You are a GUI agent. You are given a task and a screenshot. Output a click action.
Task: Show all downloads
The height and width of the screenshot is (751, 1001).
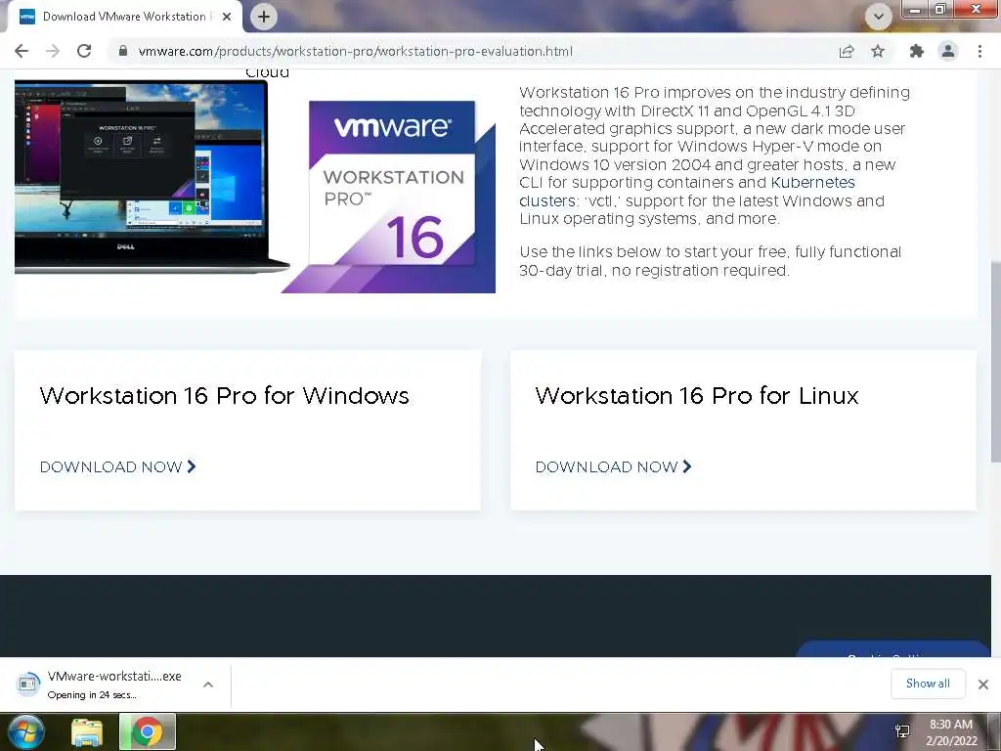pos(928,684)
